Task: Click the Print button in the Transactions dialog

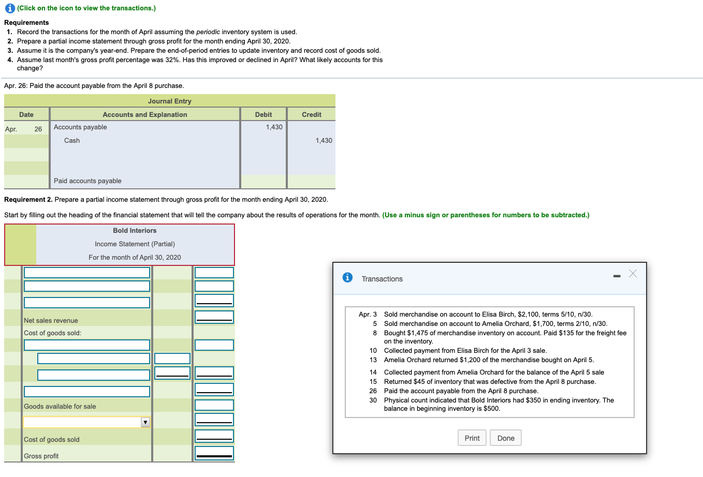Action: 472,438
